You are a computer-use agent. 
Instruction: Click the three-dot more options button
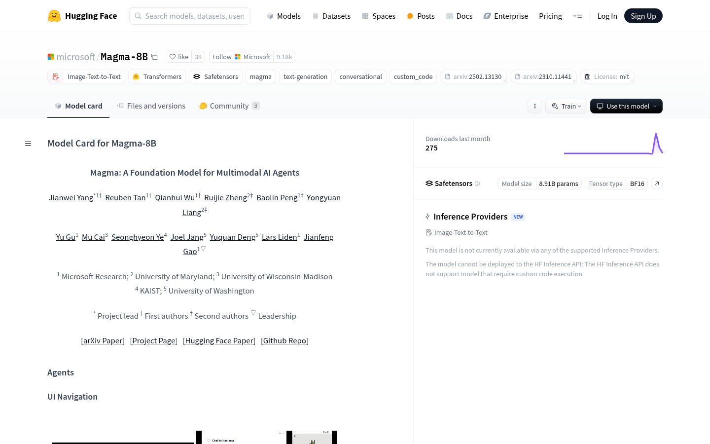(535, 106)
